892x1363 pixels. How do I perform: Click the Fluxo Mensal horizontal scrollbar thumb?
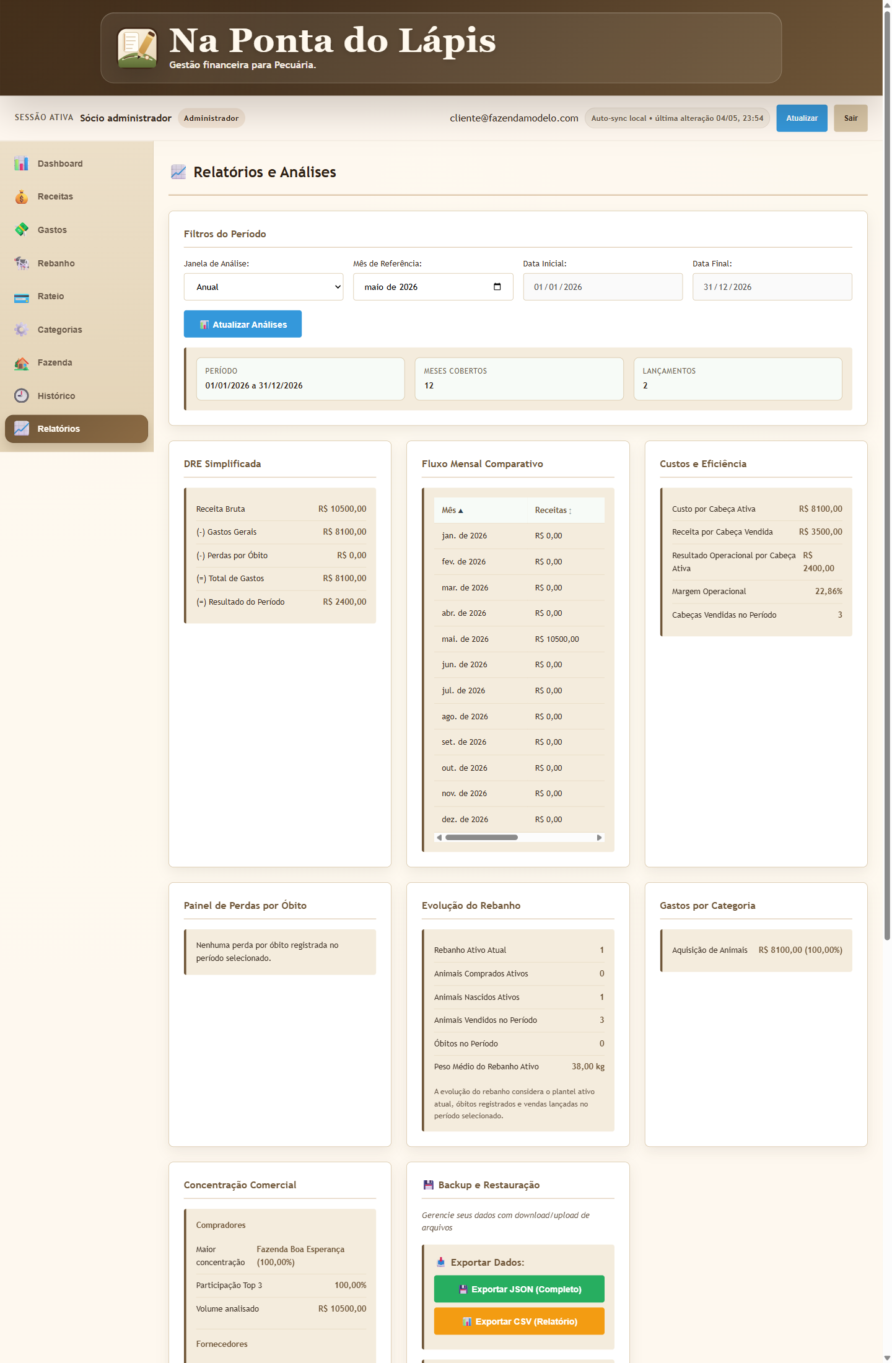pos(481,837)
